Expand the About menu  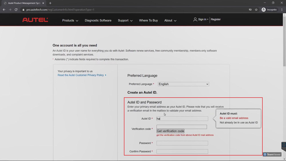[x=170, y=20]
